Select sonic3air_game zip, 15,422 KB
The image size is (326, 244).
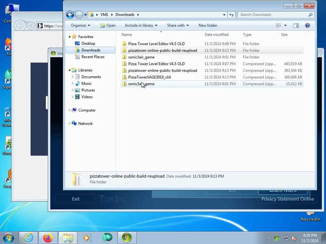click(x=212, y=84)
